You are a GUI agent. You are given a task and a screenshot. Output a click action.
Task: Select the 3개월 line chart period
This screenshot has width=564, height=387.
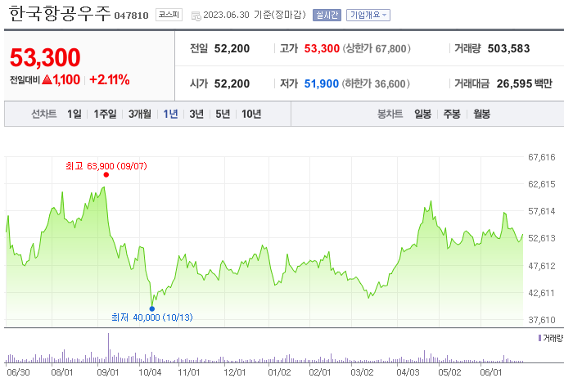coord(139,114)
